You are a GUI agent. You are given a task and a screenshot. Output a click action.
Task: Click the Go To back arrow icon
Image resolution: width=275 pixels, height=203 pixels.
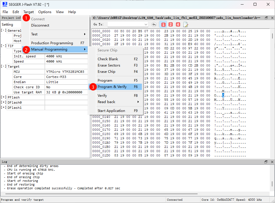point(154,25)
